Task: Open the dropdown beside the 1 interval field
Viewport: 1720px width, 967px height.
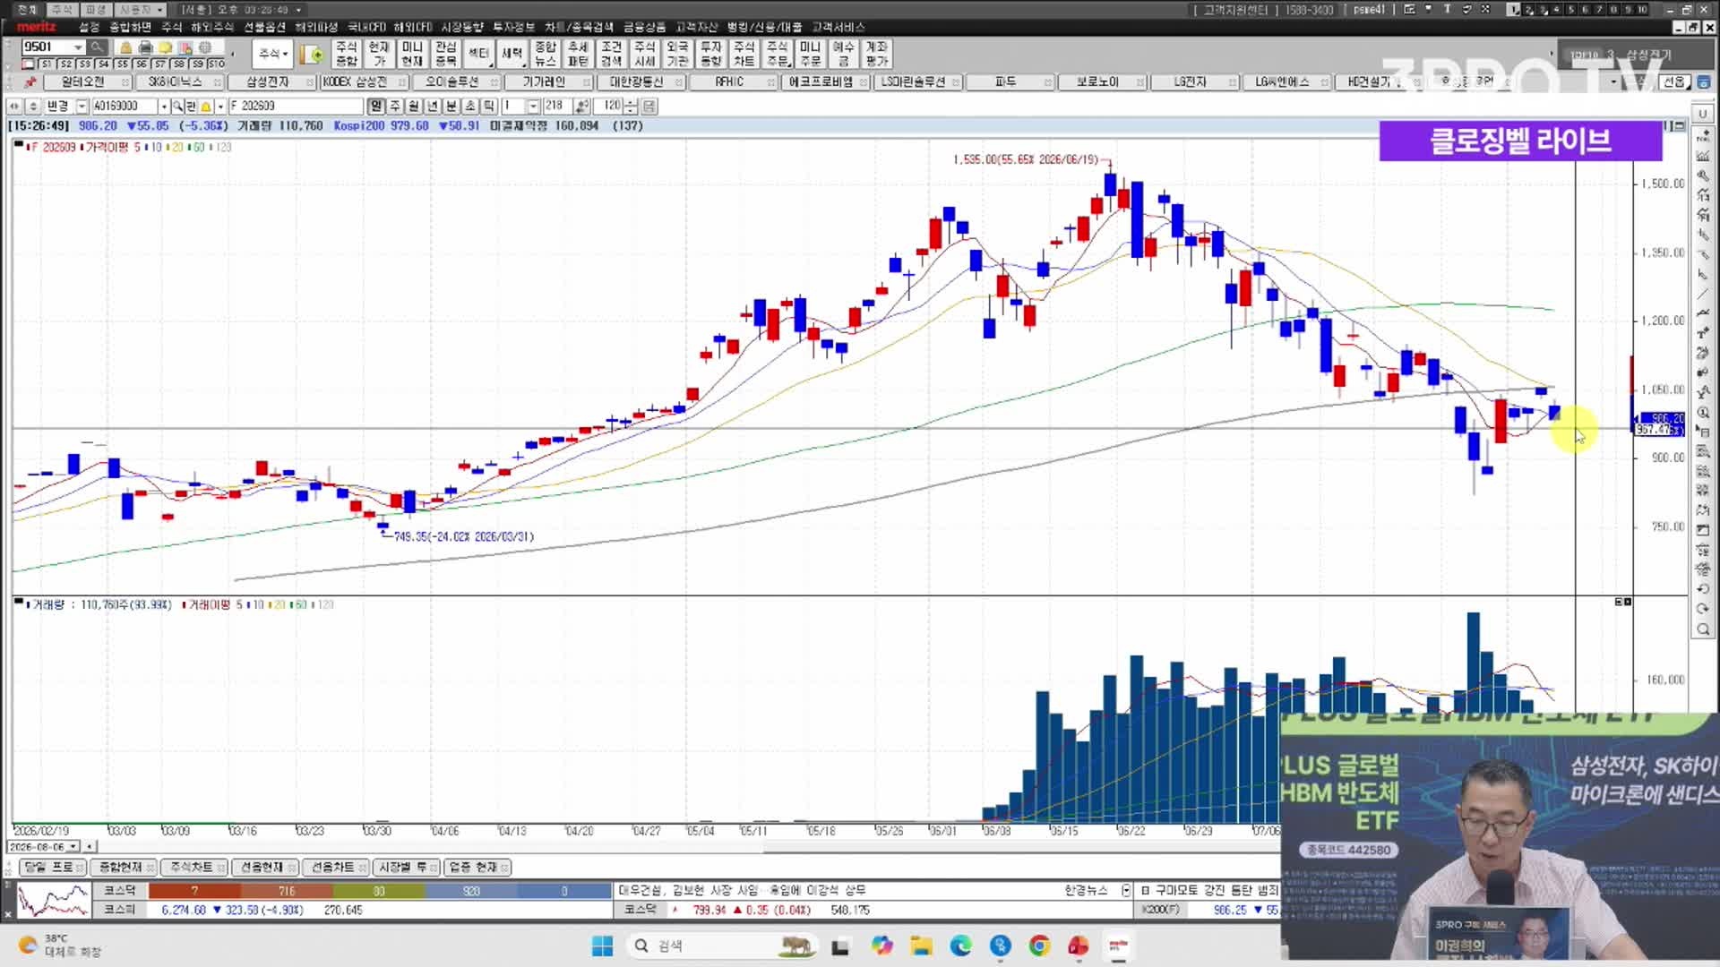Action: (533, 106)
